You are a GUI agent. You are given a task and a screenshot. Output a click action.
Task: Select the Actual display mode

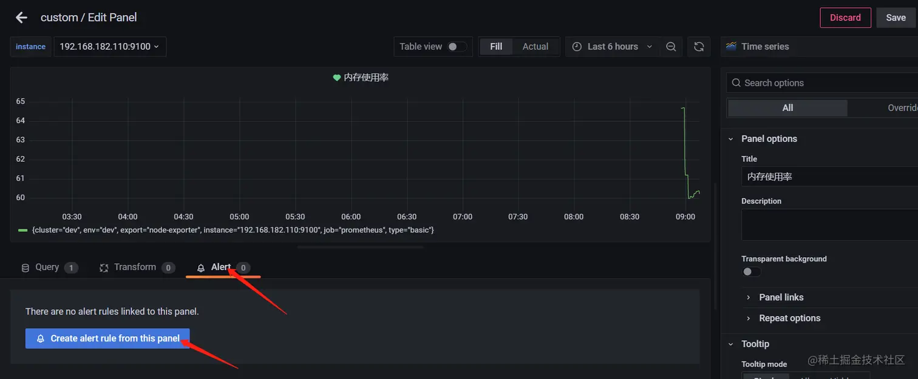[535, 47]
